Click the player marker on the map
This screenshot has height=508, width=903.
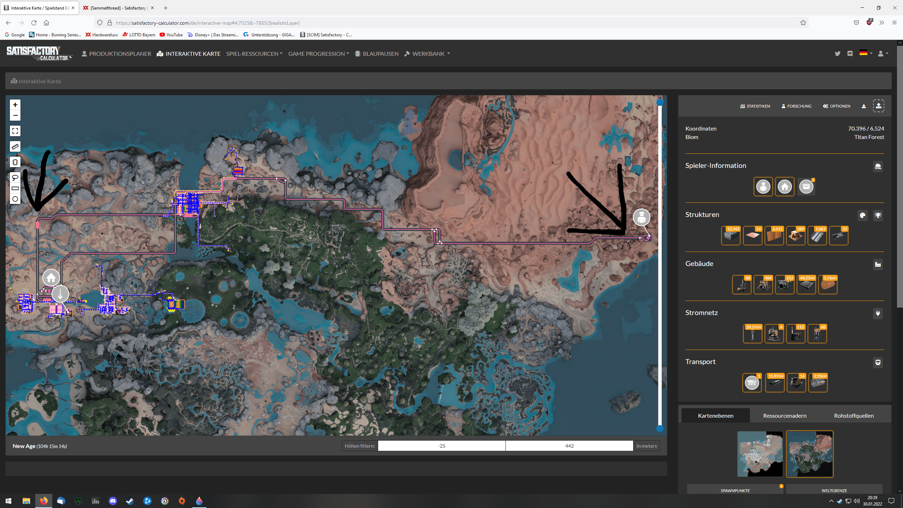click(x=641, y=217)
